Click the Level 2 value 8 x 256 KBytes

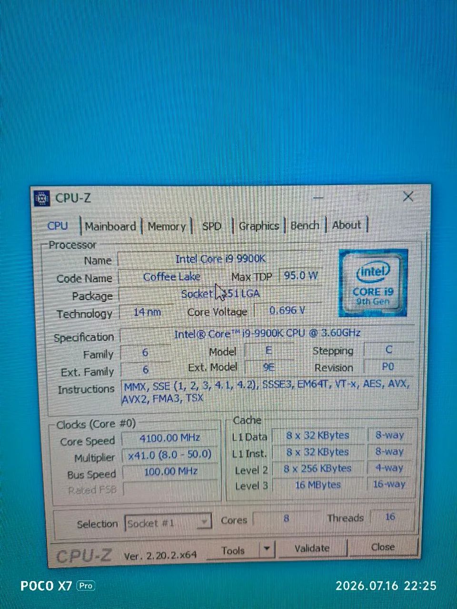point(318,469)
